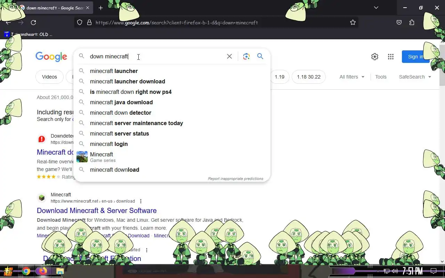Go back to the previous page
The image size is (445, 278).
pos(8,23)
